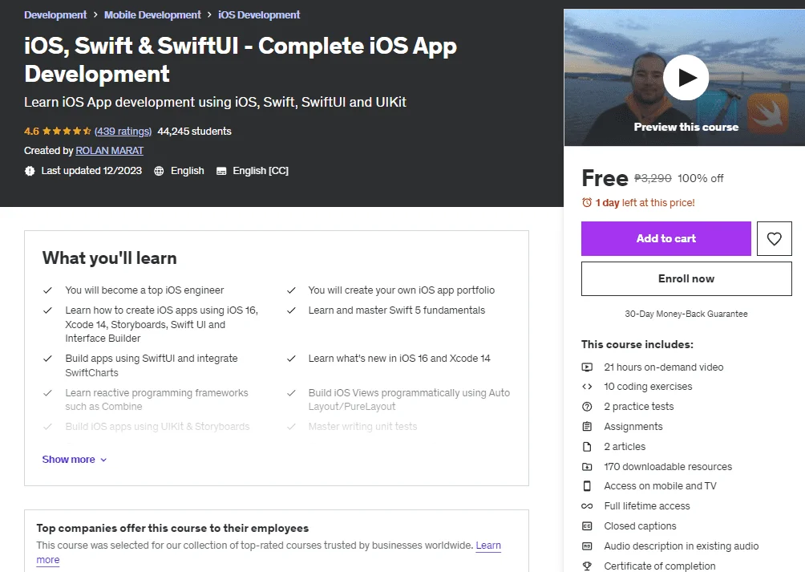Screen dimensions: 805x572
Task: Open the Mobile Development breadcrumb
Action: [x=152, y=15]
